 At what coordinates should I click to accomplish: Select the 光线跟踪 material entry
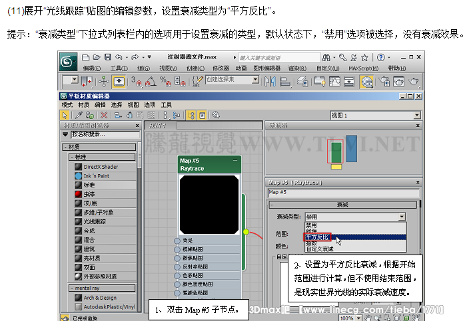105,221
